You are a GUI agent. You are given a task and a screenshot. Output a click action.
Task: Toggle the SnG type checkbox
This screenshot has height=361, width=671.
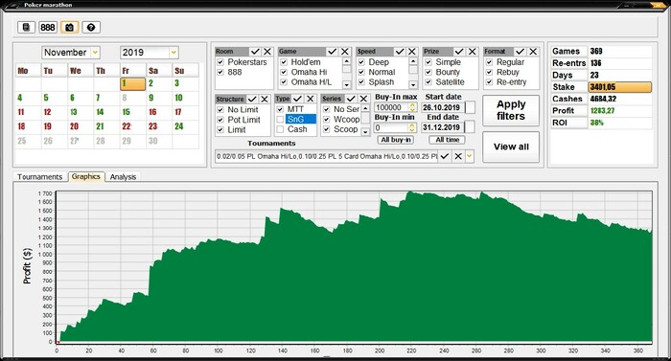click(280, 120)
